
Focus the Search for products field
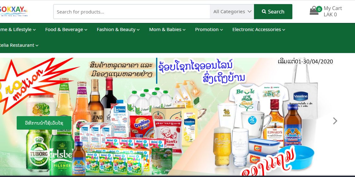(132, 12)
